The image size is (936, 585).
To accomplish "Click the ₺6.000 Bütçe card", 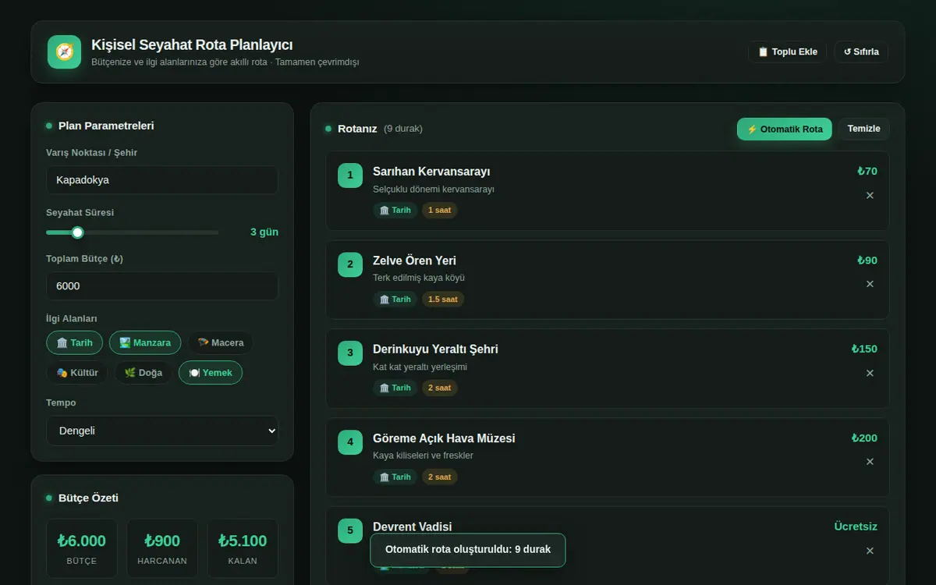I will (82, 548).
